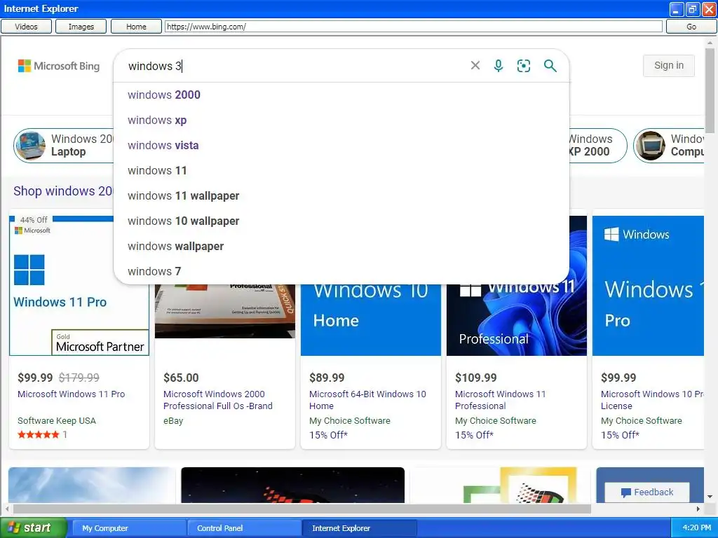Open the 'Microsoft Windows 11 Pro' product link
This screenshot has width=718, height=538.
[71, 394]
